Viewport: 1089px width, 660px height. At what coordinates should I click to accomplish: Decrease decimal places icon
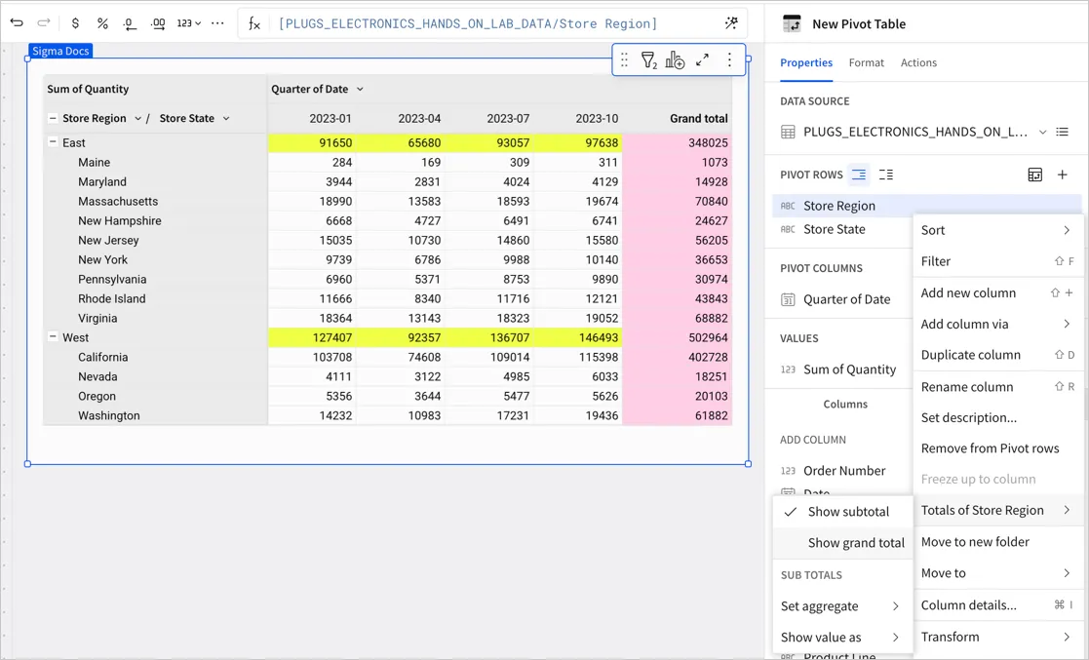(x=130, y=23)
